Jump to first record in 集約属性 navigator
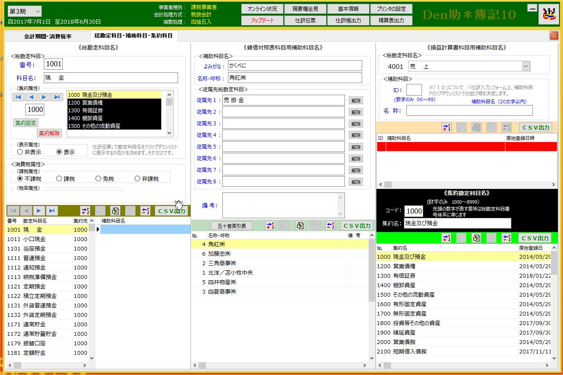Screen dimensions: 563x375 (19, 97)
